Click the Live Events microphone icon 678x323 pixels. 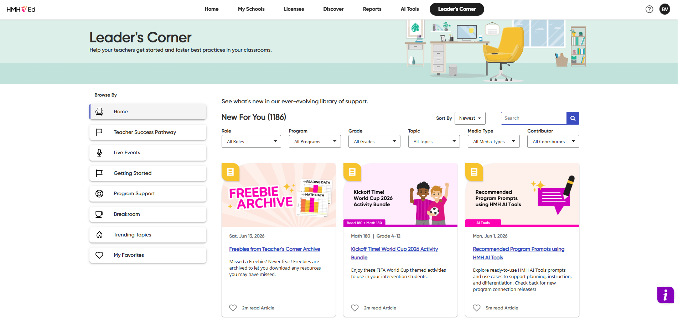pyautogui.click(x=99, y=153)
